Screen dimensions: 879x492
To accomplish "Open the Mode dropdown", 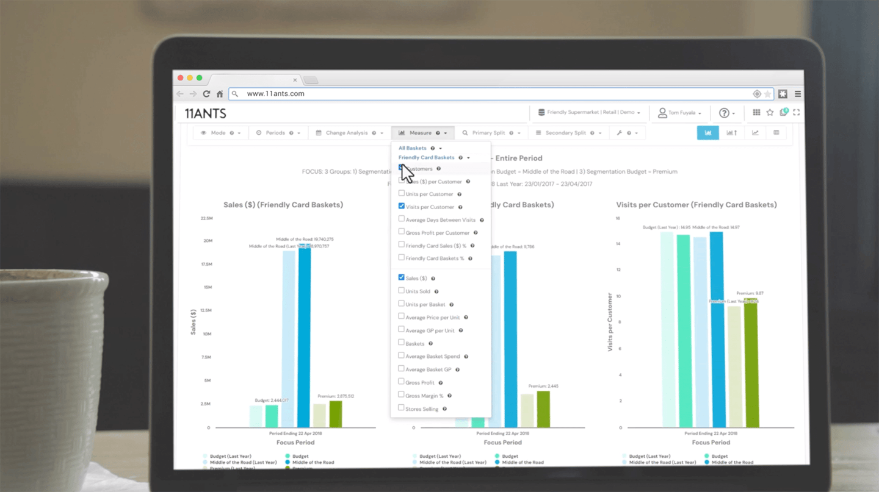I will (221, 133).
